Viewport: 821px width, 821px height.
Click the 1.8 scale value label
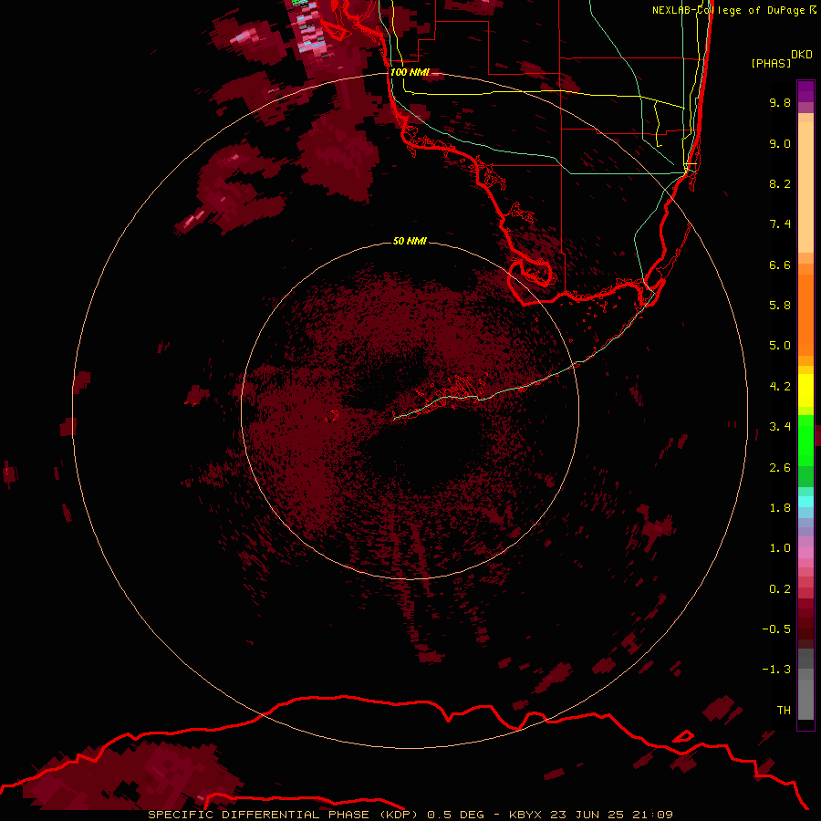coord(780,508)
